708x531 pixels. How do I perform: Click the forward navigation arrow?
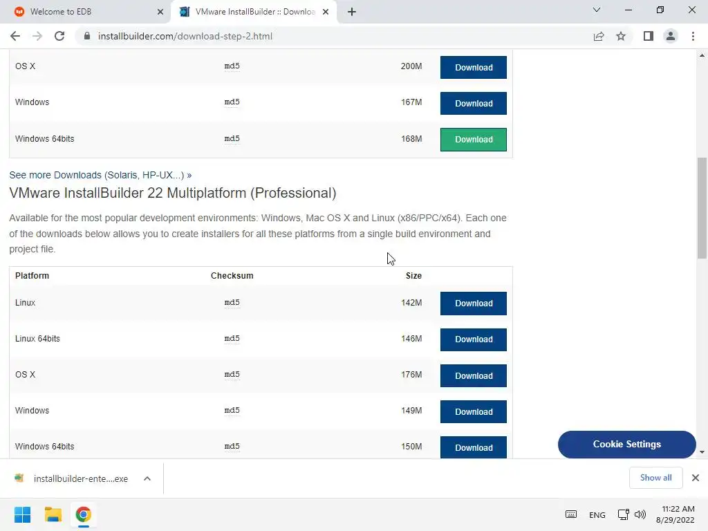pos(37,36)
